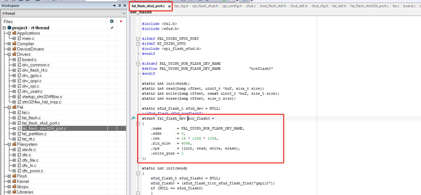This screenshot has width=421, height=195.
Task: Open the Workspace panel options arrow menu
Action: click(114, 6)
